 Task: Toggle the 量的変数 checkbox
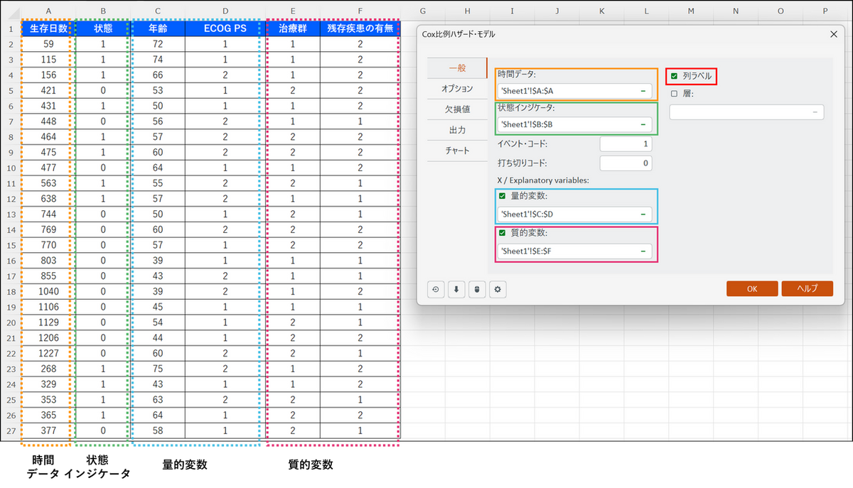503,196
